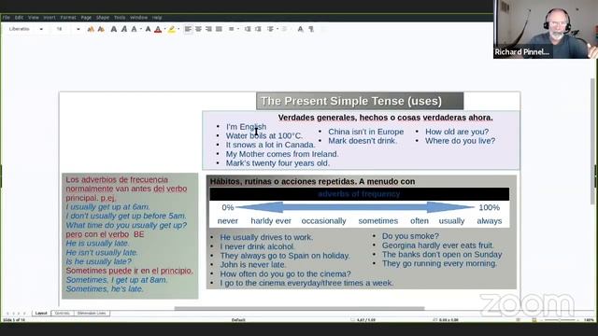Click the Paragraph formatting icon

pyautogui.click(x=311, y=29)
